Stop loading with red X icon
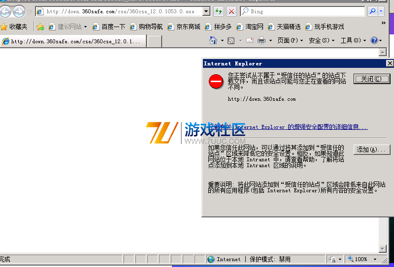Screen dimensions: 394x267 tap(231, 11)
